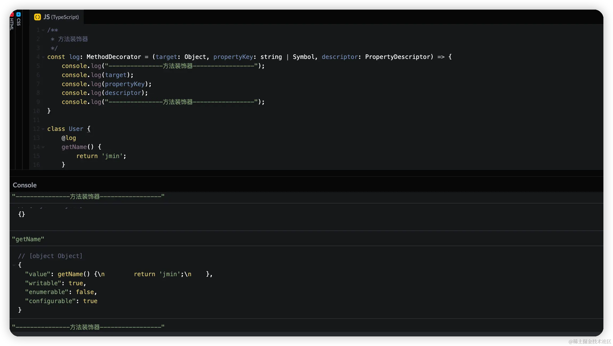Viewport: 613px width, 346px height.
Task: Click the 'jmin' string in editor
Action: coord(112,156)
